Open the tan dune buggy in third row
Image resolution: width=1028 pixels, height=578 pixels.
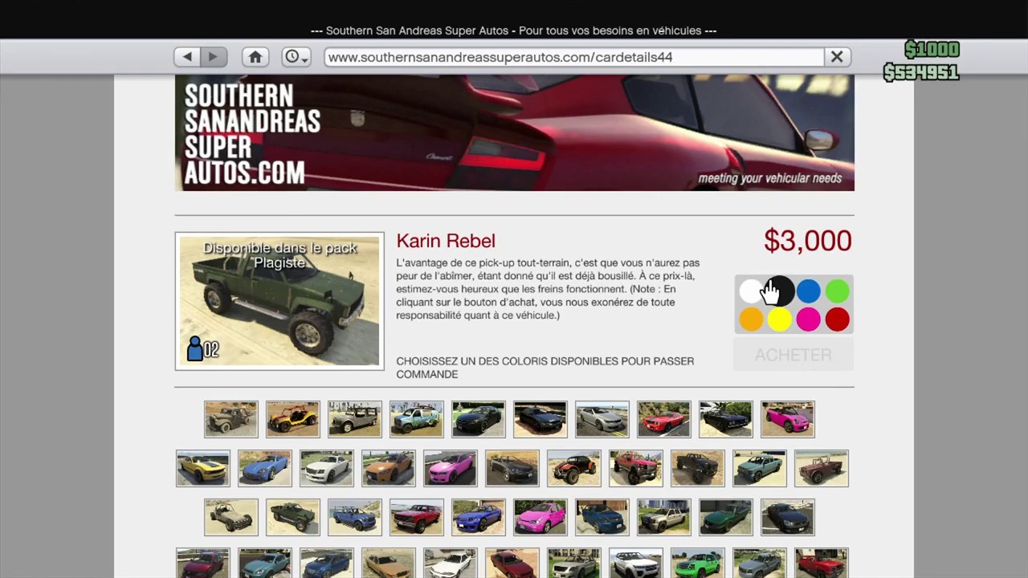coord(231,518)
